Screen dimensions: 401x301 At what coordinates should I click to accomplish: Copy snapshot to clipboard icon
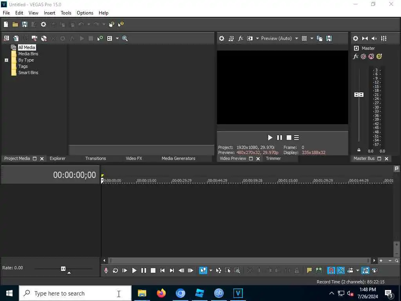pos(320,38)
